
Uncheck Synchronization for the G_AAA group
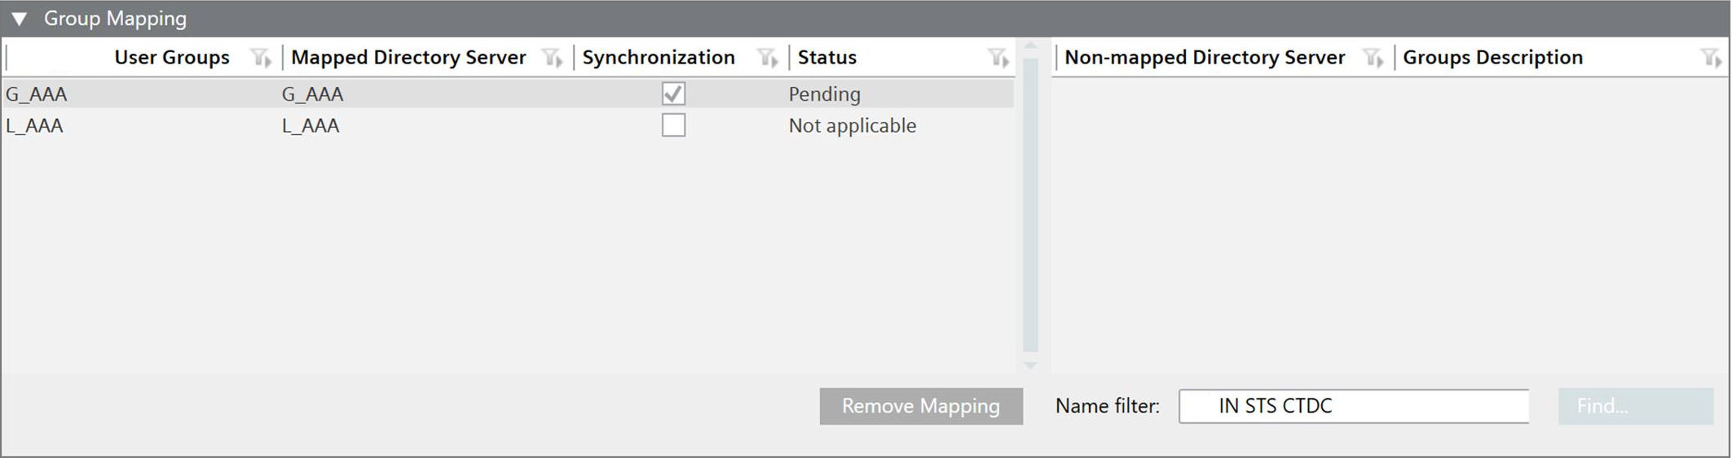click(673, 94)
